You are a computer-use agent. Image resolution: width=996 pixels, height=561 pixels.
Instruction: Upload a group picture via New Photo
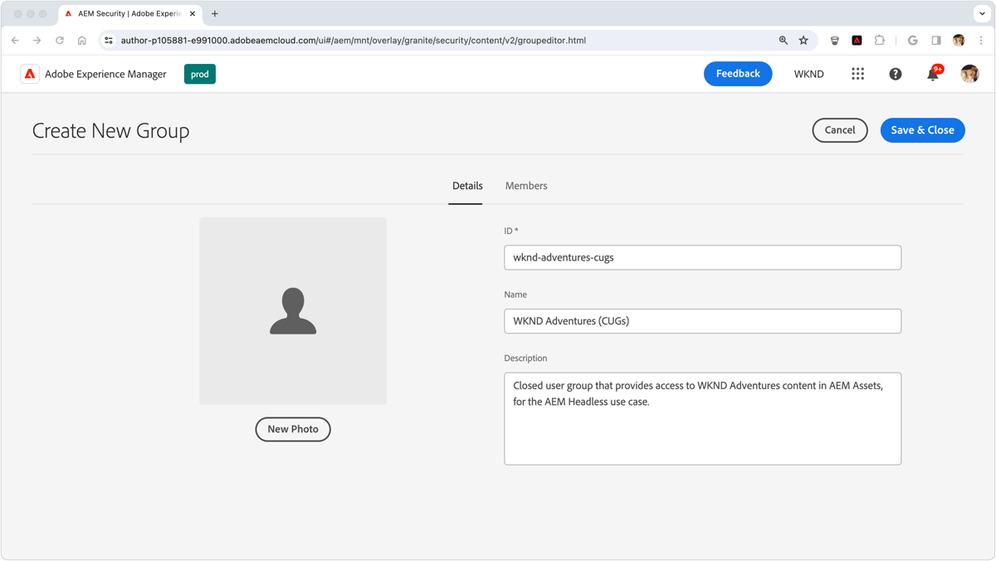click(x=293, y=429)
